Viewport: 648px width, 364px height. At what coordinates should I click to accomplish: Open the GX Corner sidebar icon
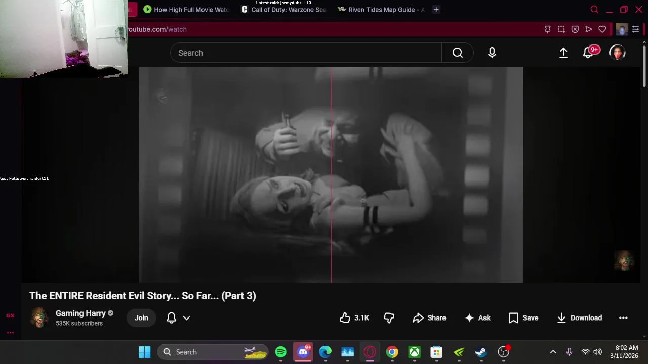[10, 315]
